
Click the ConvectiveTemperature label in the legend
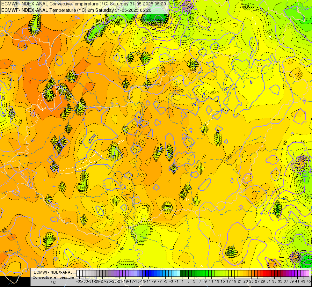tap(53, 277)
